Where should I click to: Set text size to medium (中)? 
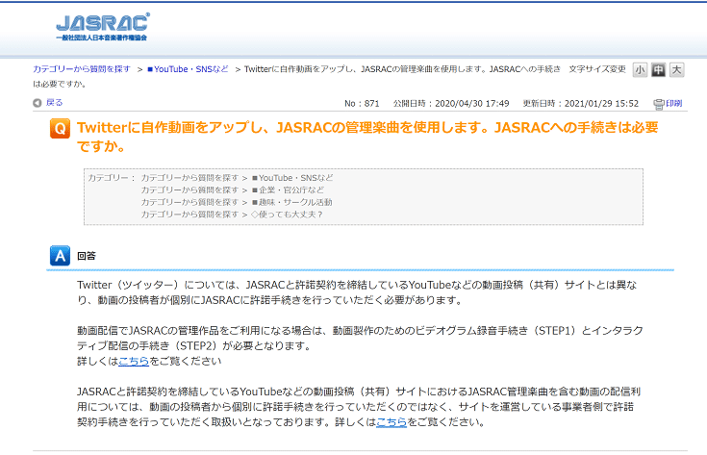[658, 70]
